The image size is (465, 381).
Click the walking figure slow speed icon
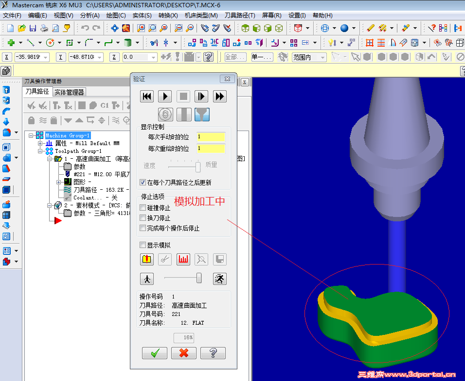point(147,279)
